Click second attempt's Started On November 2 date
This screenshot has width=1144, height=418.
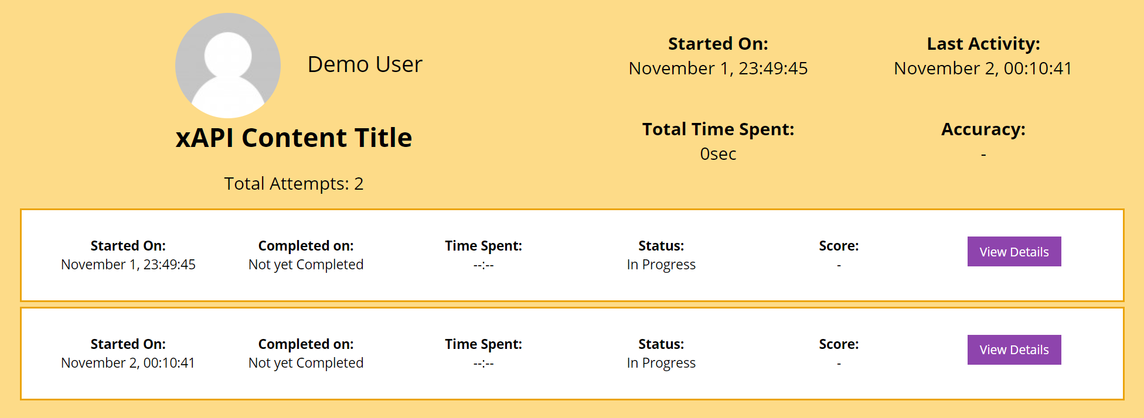(x=128, y=363)
